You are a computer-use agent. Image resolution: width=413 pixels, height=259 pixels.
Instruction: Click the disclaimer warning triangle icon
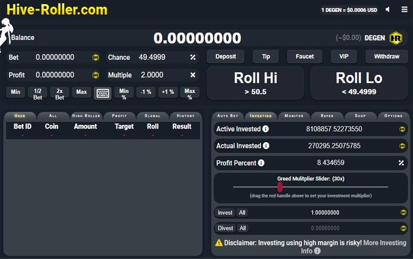(x=219, y=243)
